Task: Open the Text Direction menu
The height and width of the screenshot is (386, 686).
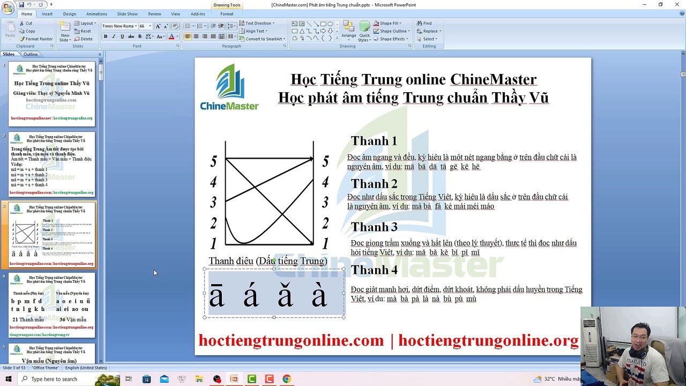Action: pyautogui.click(x=257, y=23)
